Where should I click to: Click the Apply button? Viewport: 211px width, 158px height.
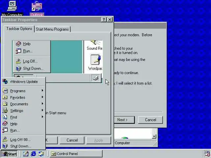[99, 140]
